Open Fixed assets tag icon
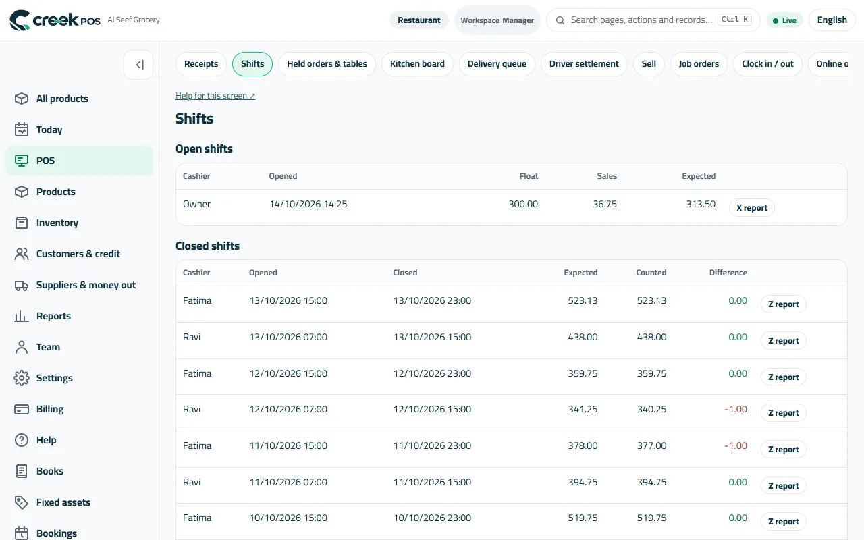 [22, 502]
